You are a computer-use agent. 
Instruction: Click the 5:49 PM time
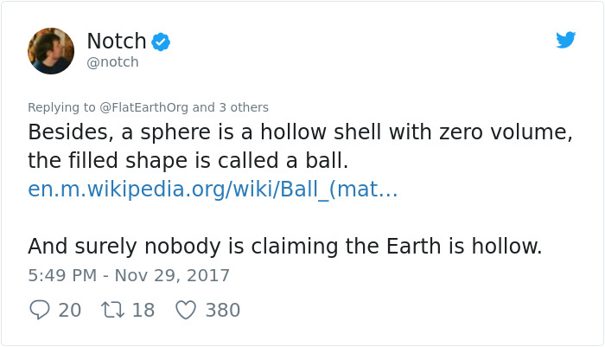tap(61, 276)
